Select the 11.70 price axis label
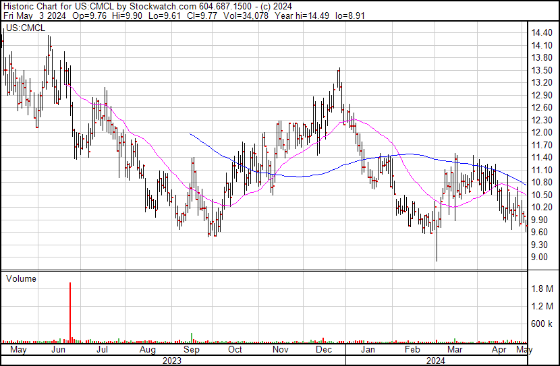 pos(542,145)
